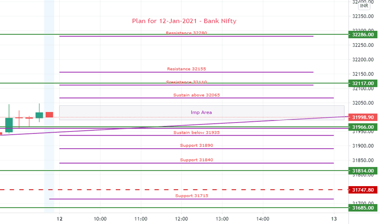The height and width of the screenshot is (224, 380).
Task: Select the Ressistance 32280 text label
Action: [x=186, y=33]
